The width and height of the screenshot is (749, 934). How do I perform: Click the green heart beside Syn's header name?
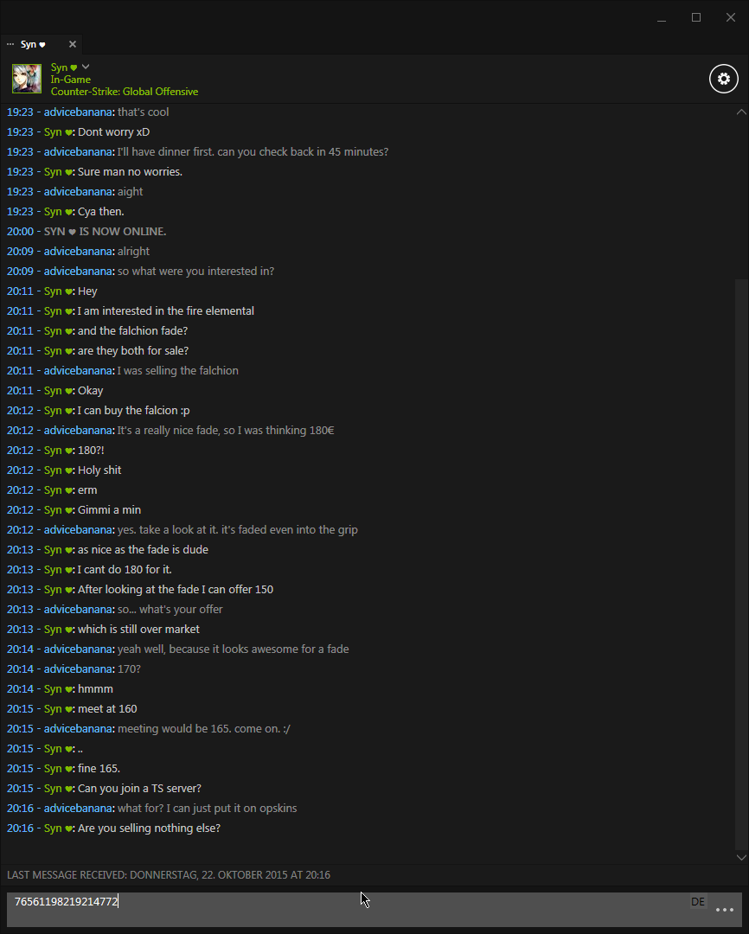(x=74, y=68)
